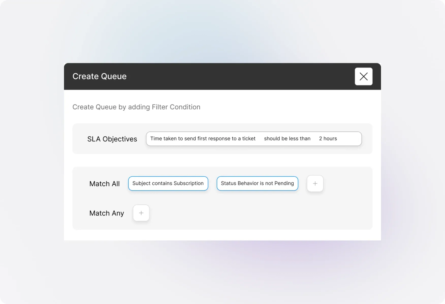
Task: Click 'Create Queue by adding Filter Condition' text
Action: (x=136, y=107)
